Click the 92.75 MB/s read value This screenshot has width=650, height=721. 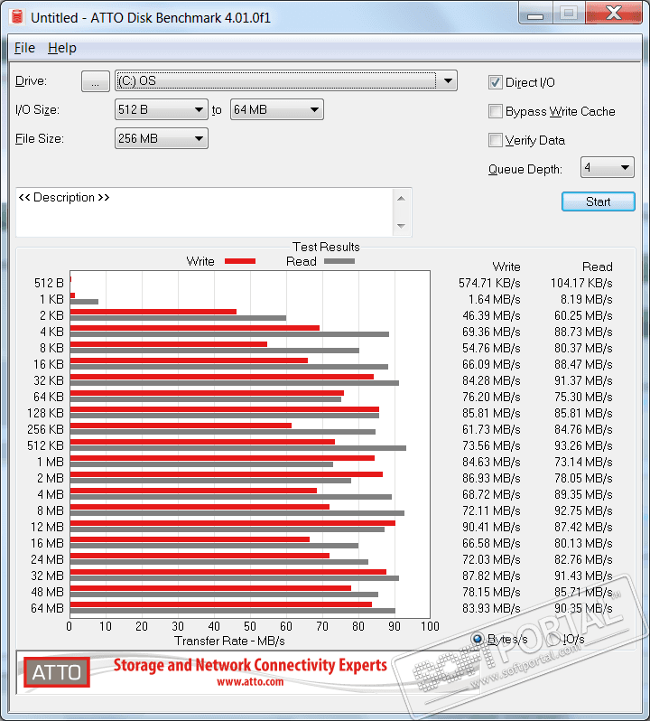(583, 510)
